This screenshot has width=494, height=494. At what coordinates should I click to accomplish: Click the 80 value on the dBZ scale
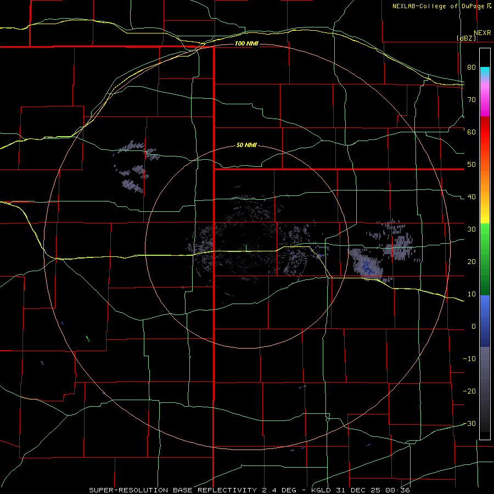click(x=471, y=67)
